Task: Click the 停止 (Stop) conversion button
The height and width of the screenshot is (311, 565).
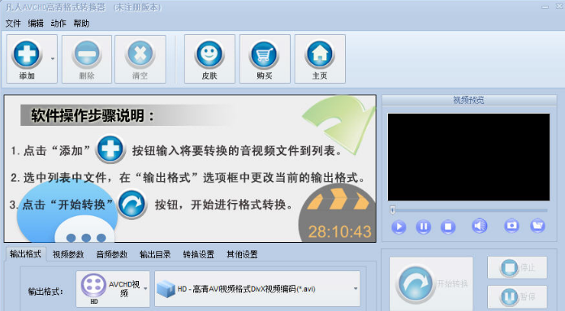Action: point(517,267)
